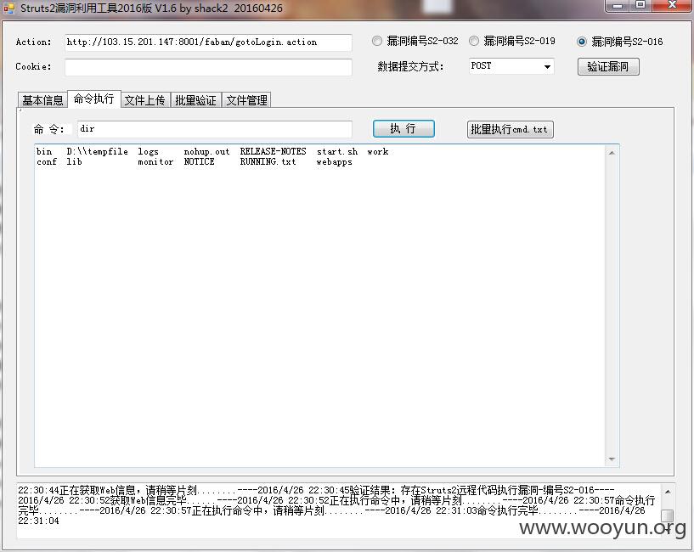
Task: Click up arrow of log panel scrollbar
Action: tap(668, 492)
